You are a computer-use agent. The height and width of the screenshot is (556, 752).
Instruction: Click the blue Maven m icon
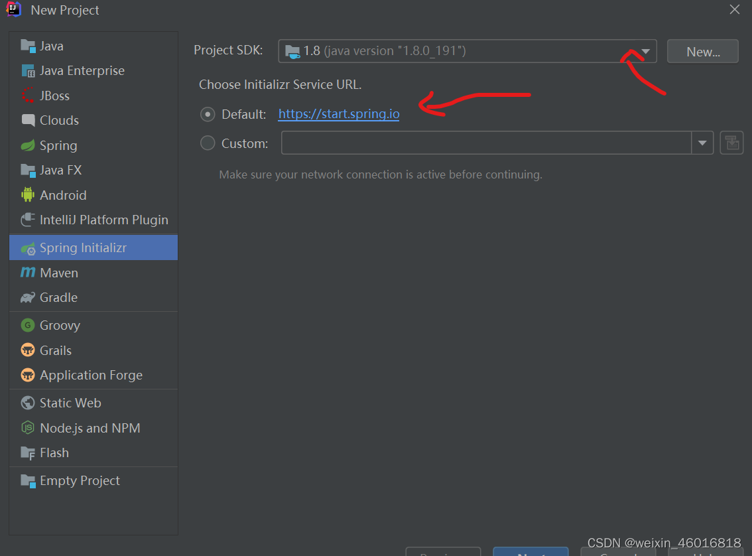pyautogui.click(x=28, y=273)
